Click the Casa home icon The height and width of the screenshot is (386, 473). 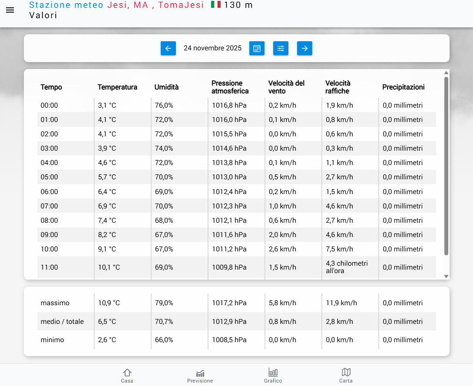(127, 373)
